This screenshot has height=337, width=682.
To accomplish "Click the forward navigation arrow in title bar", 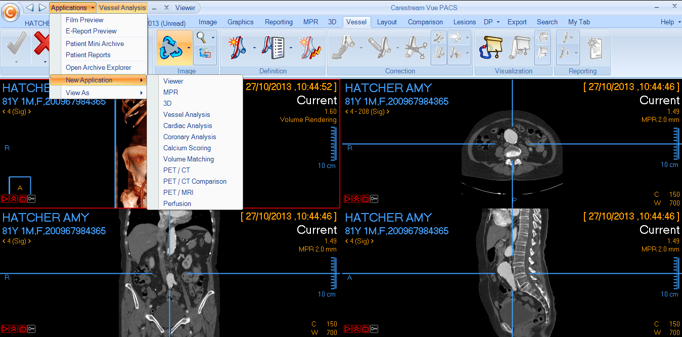I will 42,8.
